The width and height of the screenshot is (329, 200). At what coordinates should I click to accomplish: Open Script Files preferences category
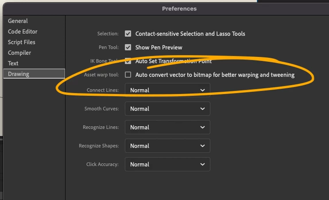click(22, 42)
